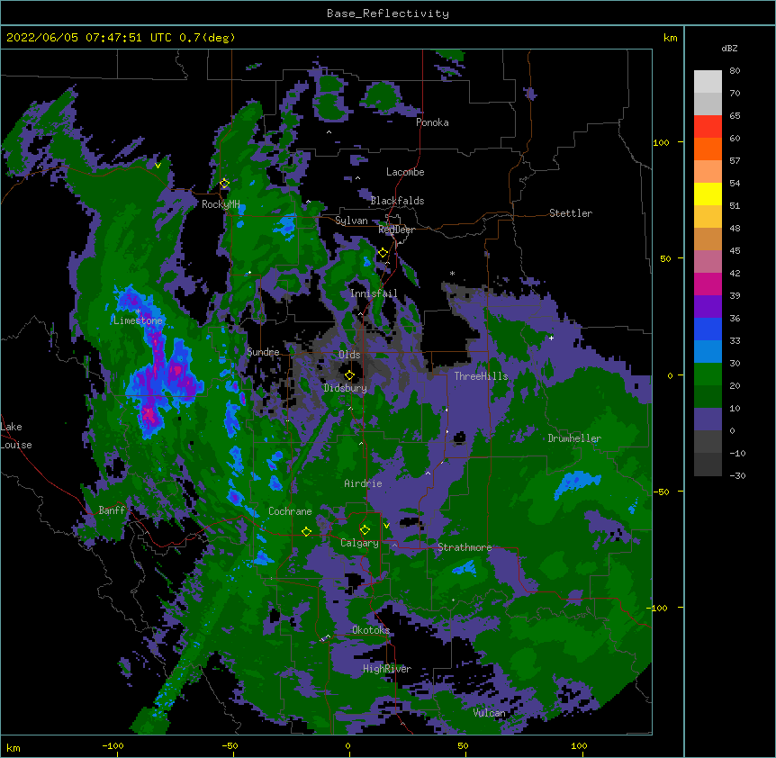Click the Calgary city label

tap(359, 543)
